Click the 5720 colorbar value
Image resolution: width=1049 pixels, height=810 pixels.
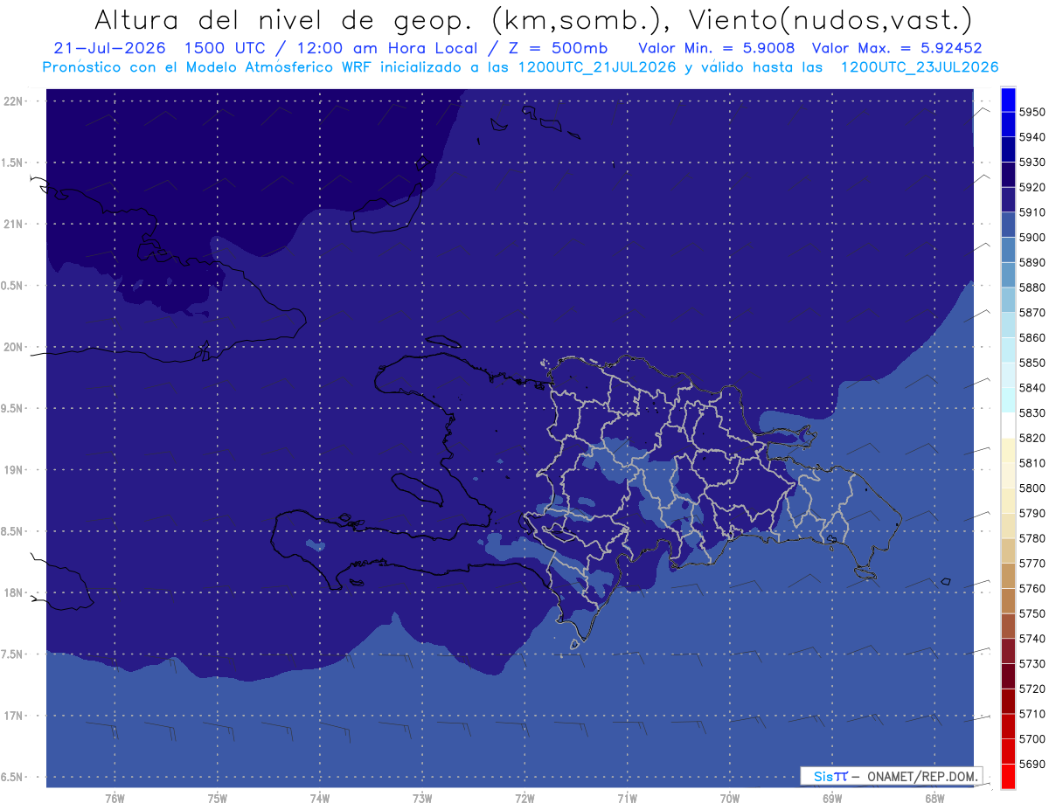pyautogui.click(x=1032, y=689)
